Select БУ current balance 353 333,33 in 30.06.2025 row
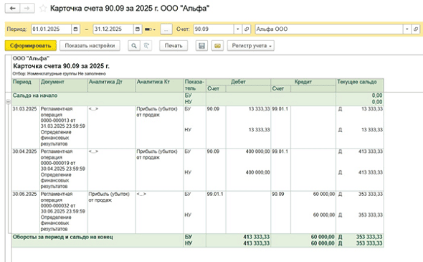The width and height of the screenshot is (423, 262). (x=371, y=194)
